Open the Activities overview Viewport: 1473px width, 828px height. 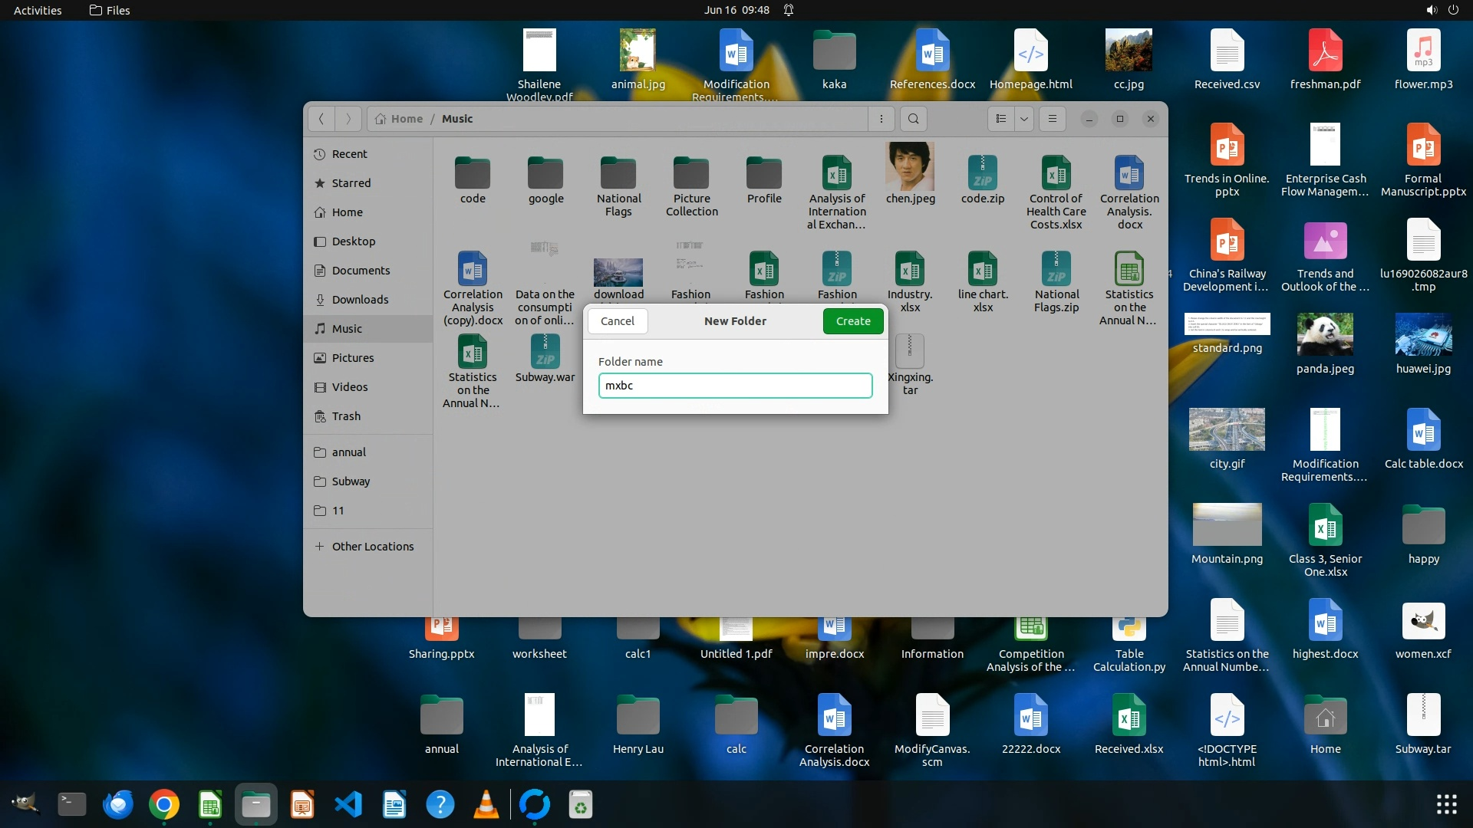tap(38, 10)
